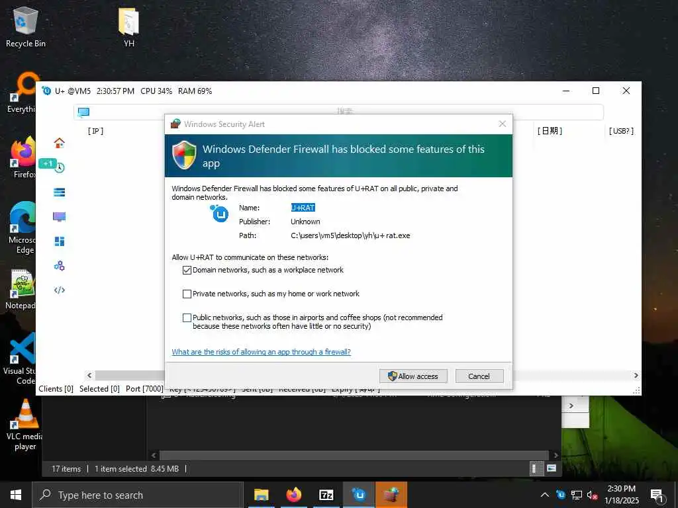Click the U+RAT app icon in the alert
678x508 pixels.
click(220, 214)
